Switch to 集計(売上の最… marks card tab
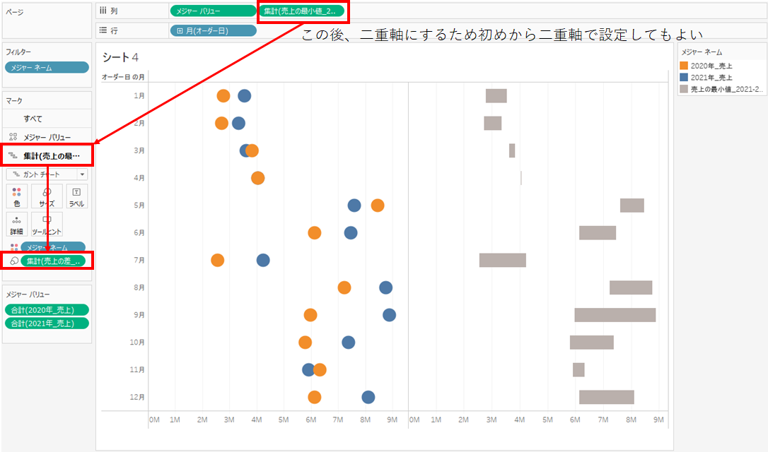768x452 pixels. pos(47,155)
